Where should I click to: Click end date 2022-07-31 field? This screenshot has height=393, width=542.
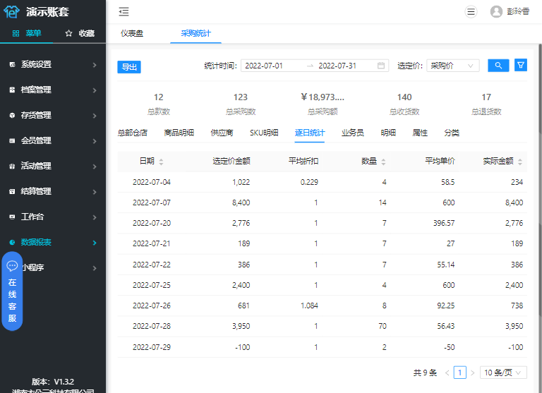337,66
